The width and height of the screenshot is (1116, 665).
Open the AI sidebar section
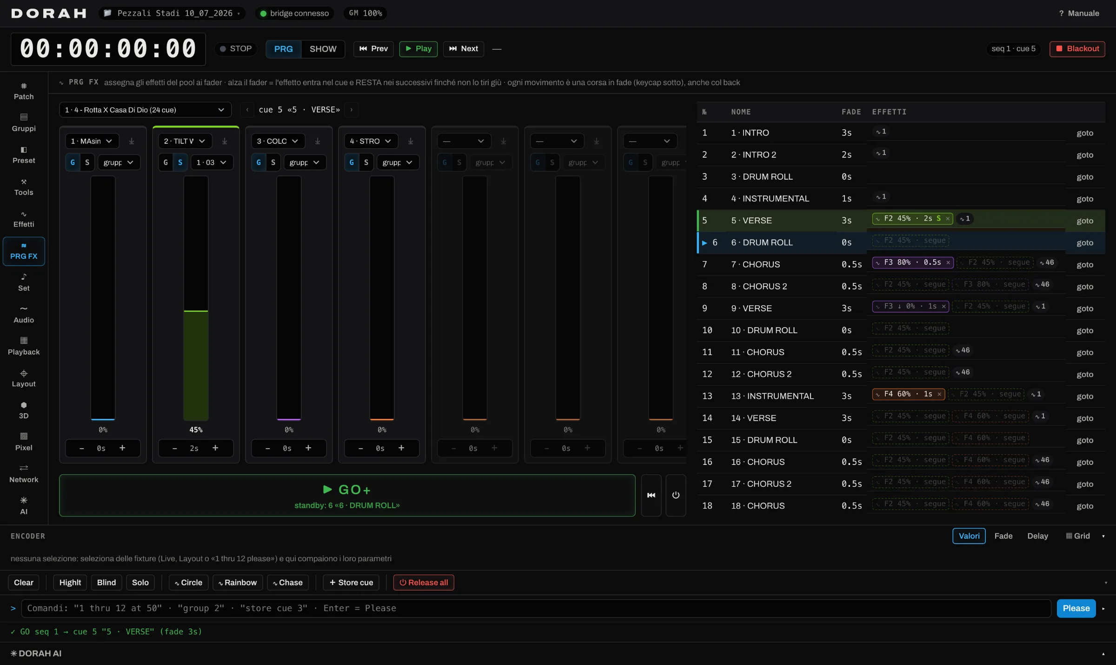coord(24,506)
